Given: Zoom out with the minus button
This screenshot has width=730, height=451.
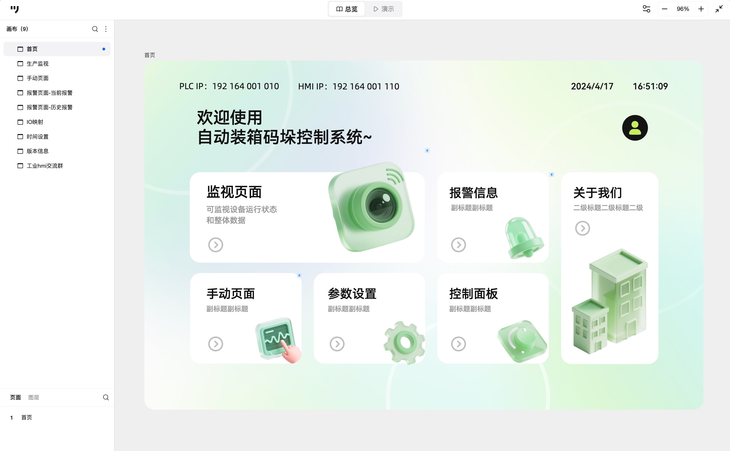Looking at the screenshot, I should pyautogui.click(x=664, y=9).
